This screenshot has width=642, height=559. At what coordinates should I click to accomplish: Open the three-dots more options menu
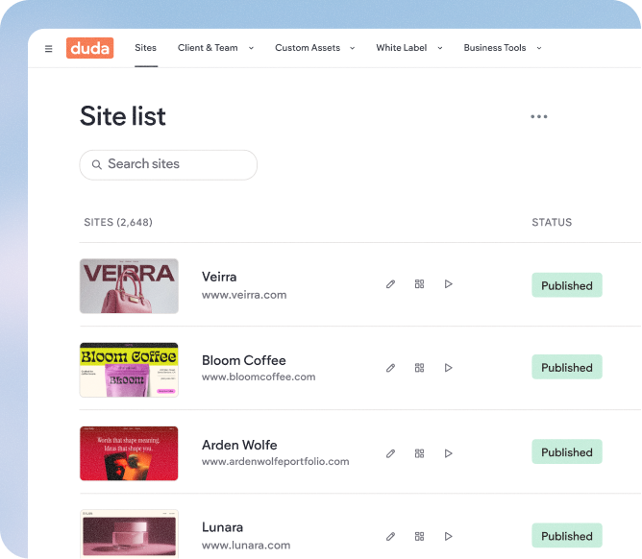pyautogui.click(x=539, y=117)
